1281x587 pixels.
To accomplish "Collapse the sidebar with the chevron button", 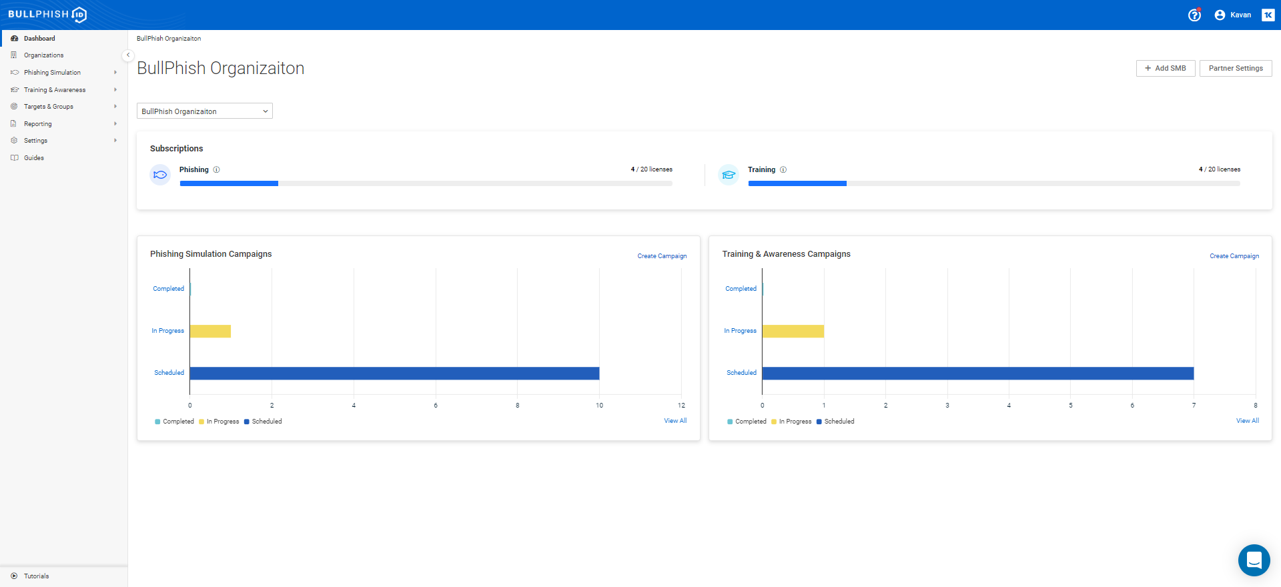I will tap(128, 55).
